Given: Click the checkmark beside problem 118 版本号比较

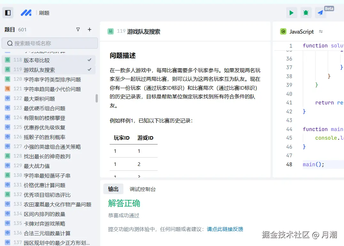Looking at the screenshot, I should [x=90, y=60].
